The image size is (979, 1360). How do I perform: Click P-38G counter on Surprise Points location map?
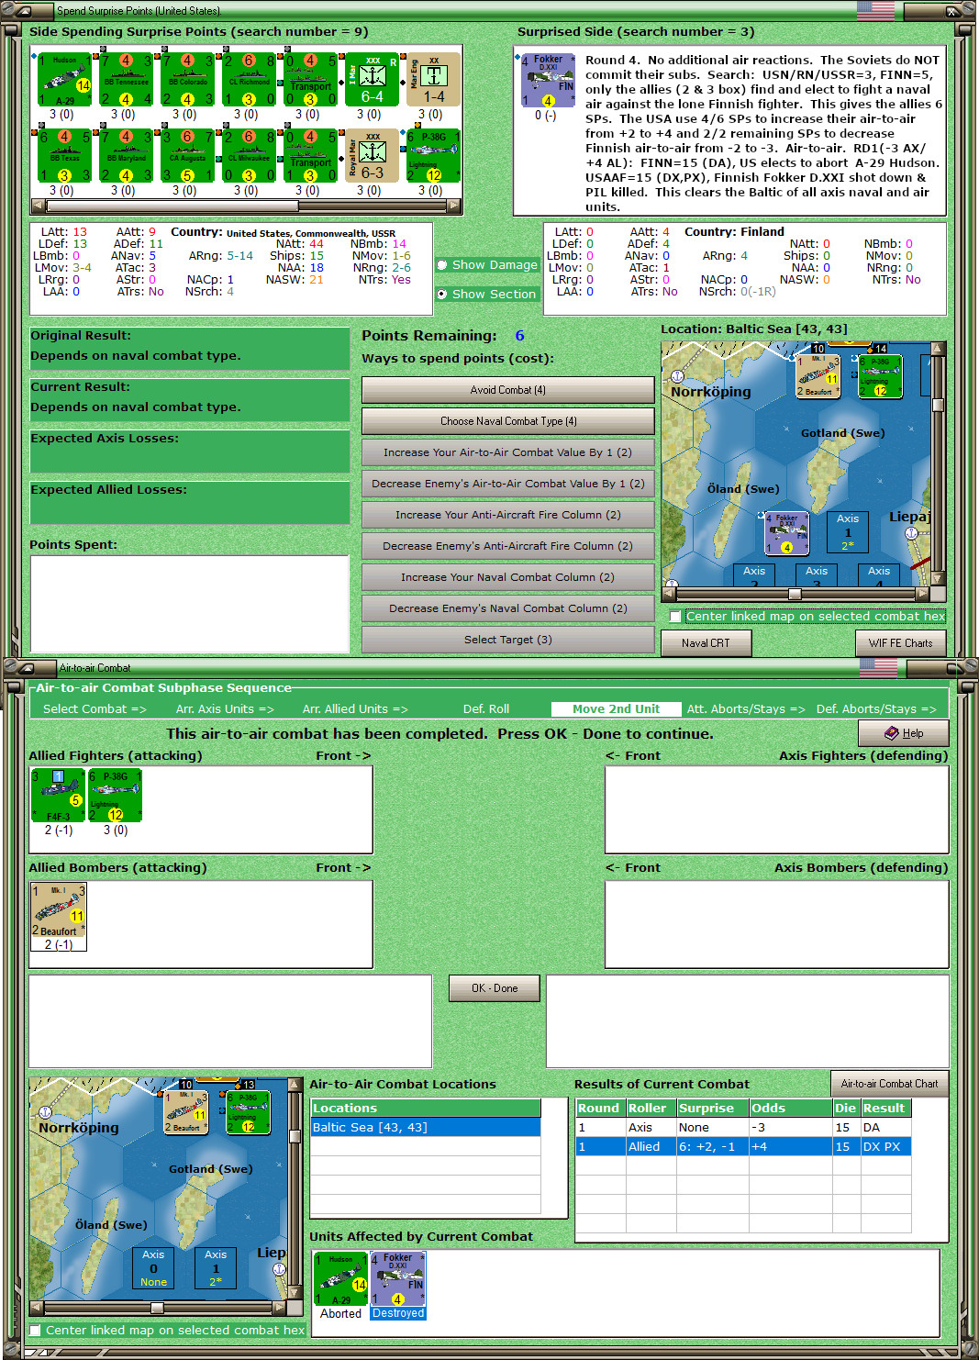pos(880,376)
